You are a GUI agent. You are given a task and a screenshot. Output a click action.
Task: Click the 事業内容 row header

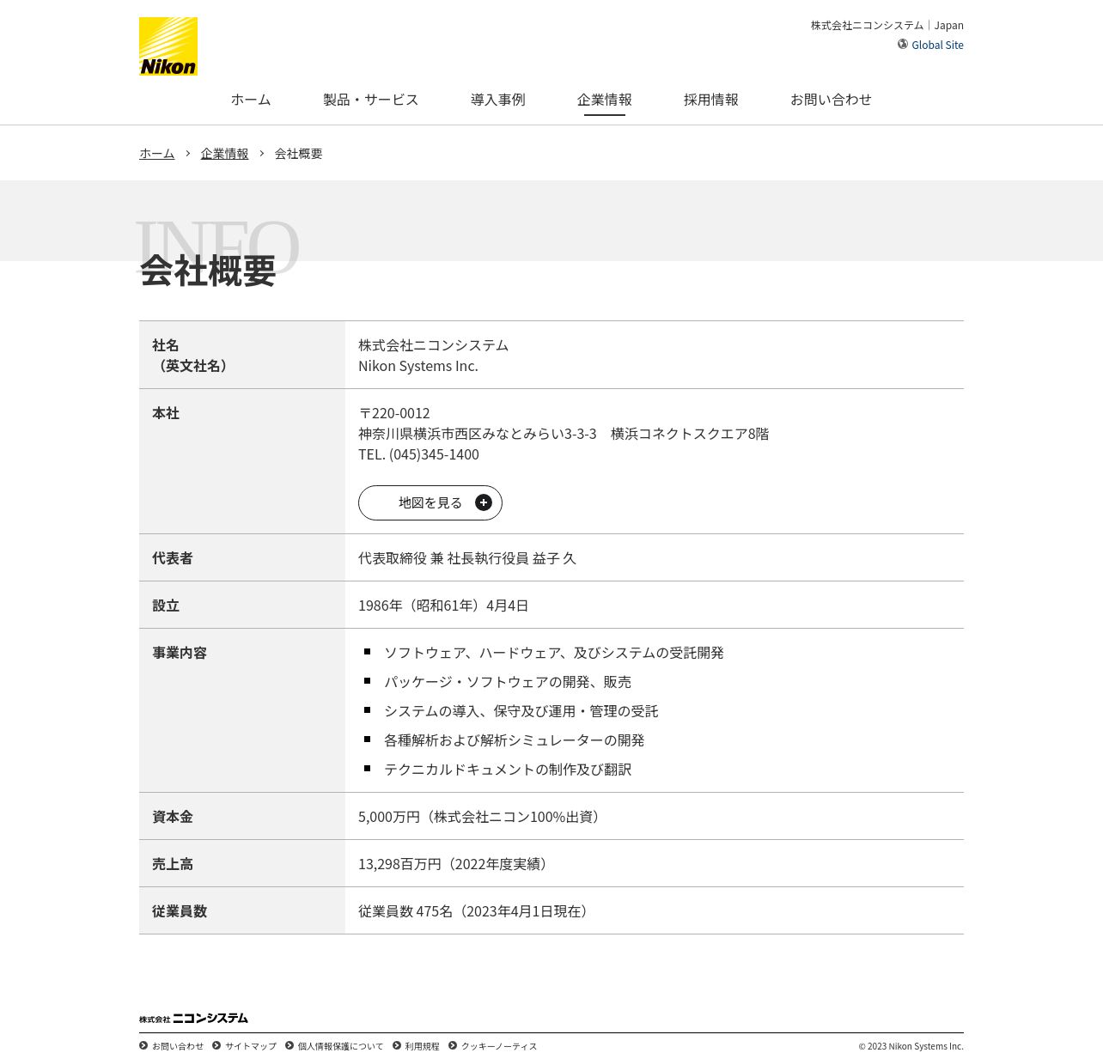click(x=180, y=653)
